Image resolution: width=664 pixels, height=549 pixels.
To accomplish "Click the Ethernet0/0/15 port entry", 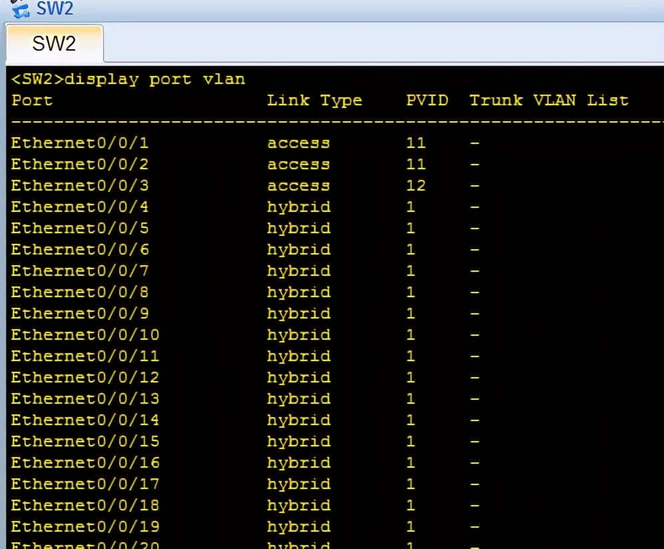I will point(85,442).
